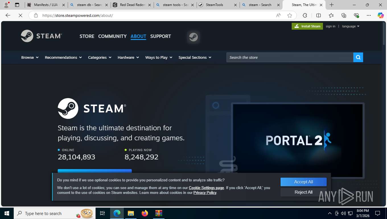The image size is (387, 219).
Task: Expand the Hardware dropdown
Action: point(128,57)
